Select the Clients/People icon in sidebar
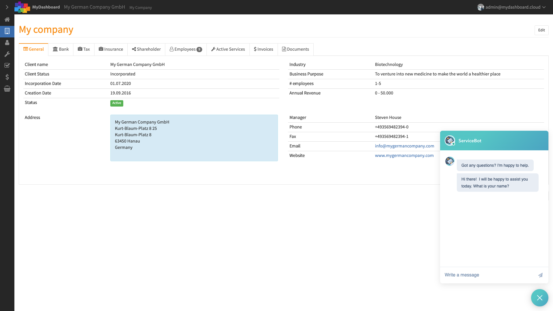Screen dimensions: 553x311 7,43
